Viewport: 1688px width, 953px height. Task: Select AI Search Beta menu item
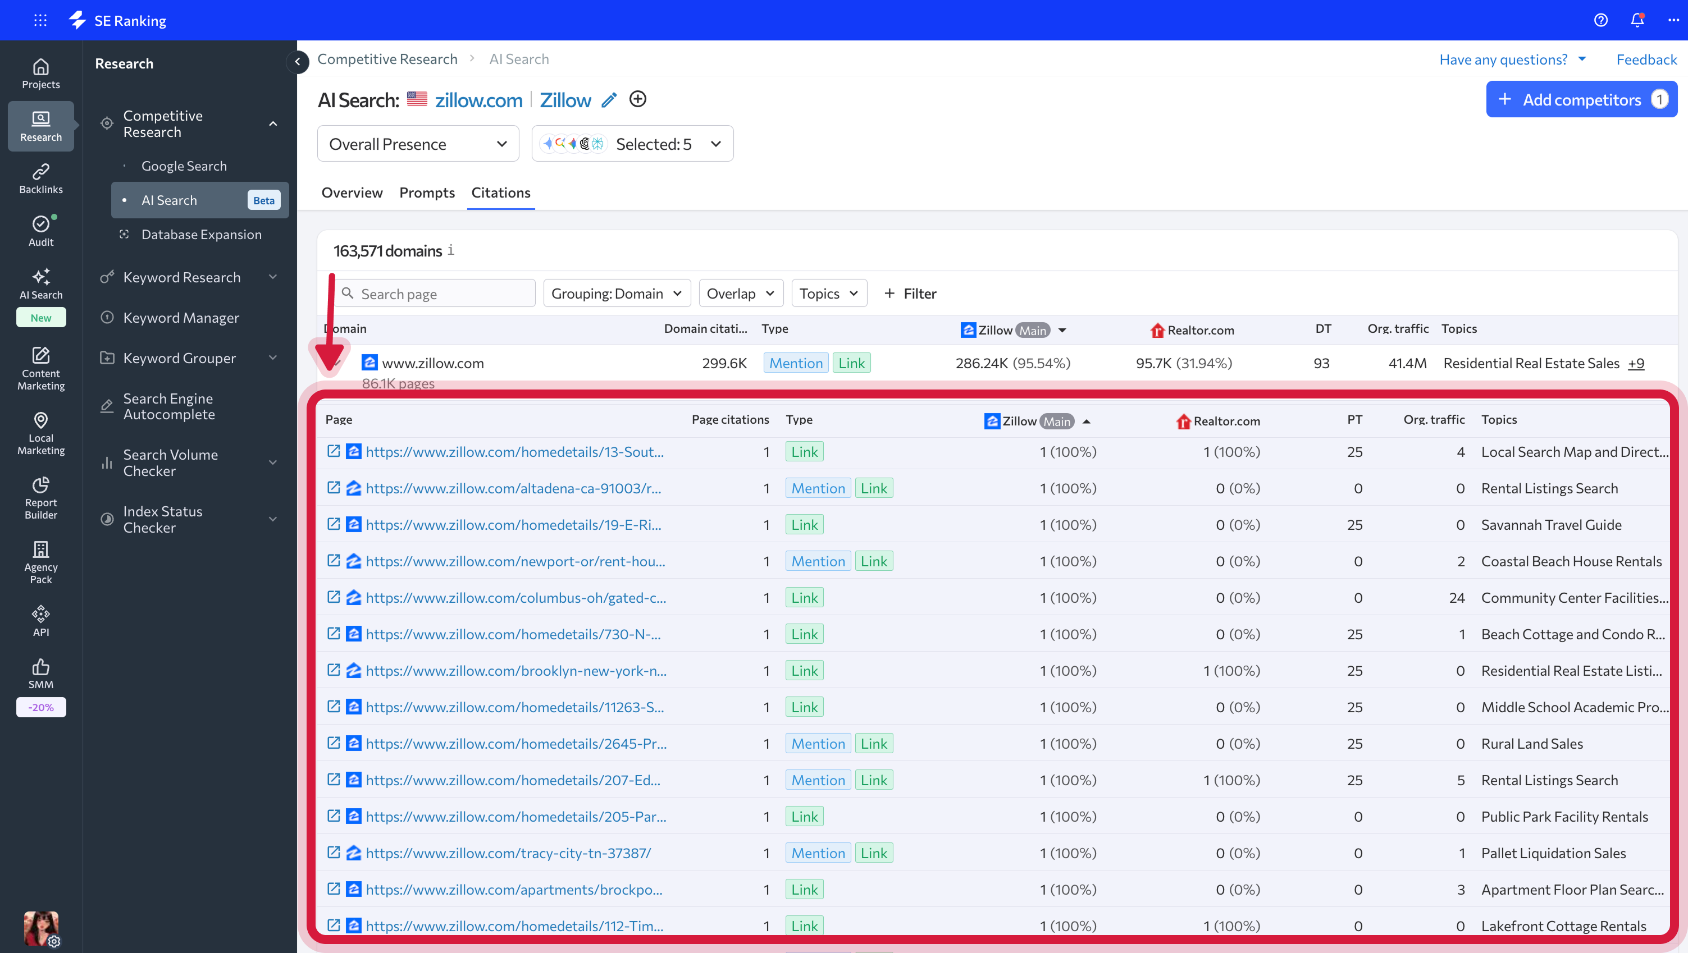pos(200,200)
